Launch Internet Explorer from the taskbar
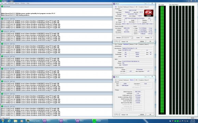The height and width of the screenshot is (123, 198). pos(9,121)
